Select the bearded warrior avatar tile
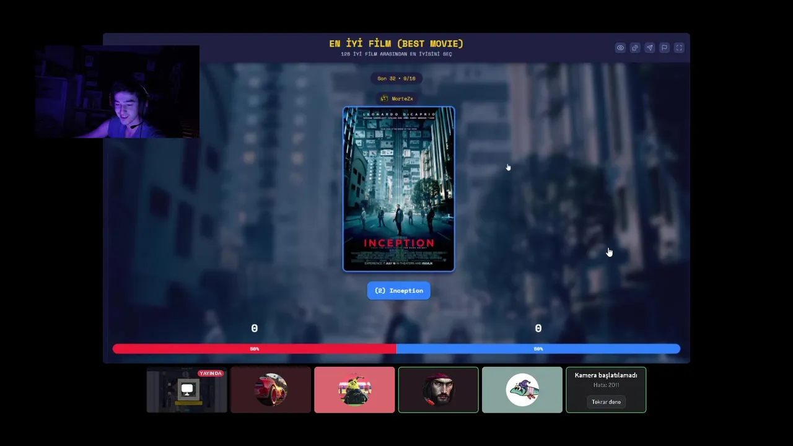The width and height of the screenshot is (793, 446). 438,390
